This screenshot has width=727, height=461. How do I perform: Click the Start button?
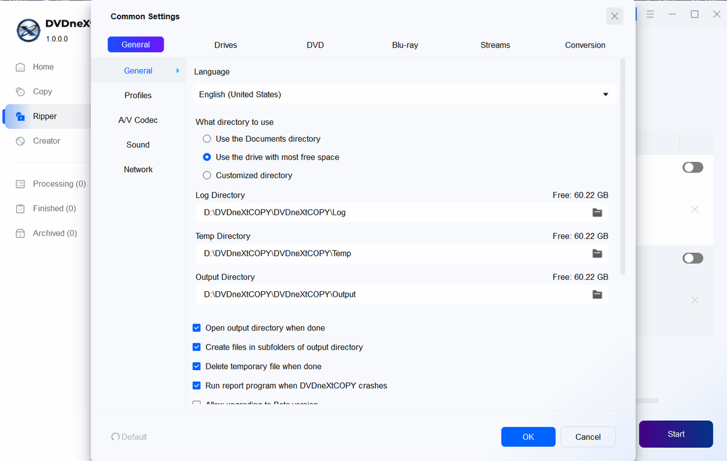coord(676,434)
